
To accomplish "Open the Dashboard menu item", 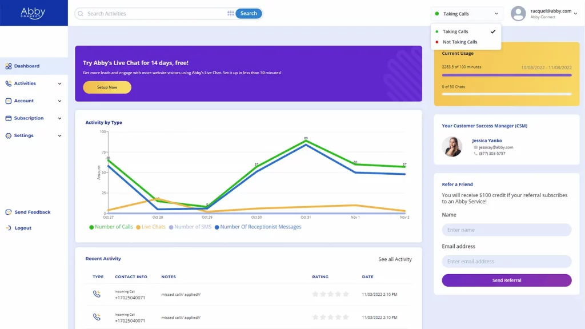I will tap(26, 66).
